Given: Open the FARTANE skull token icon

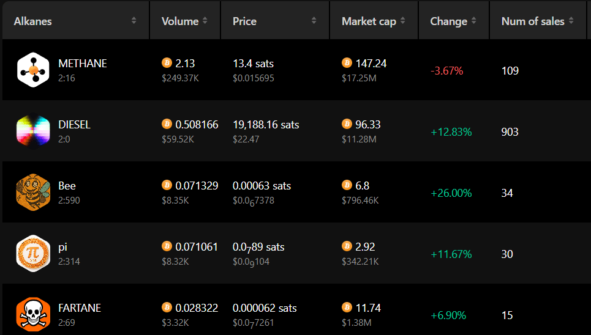Looking at the screenshot, I should (x=33, y=315).
